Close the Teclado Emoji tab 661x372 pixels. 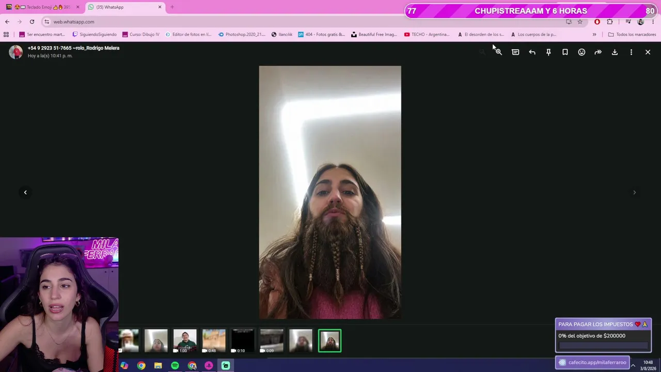coord(78,7)
